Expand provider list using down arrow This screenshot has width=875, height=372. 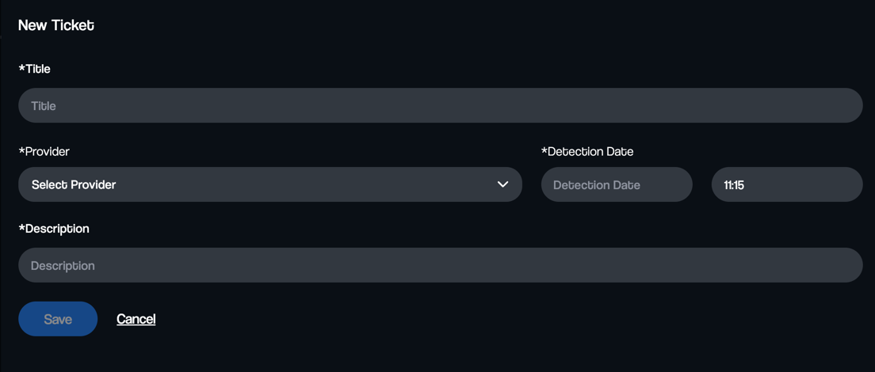tap(502, 184)
